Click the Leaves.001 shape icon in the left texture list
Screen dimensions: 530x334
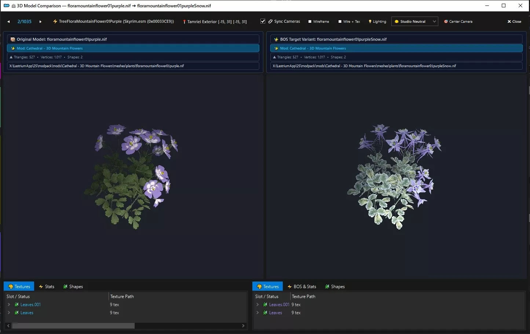pos(17,305)
